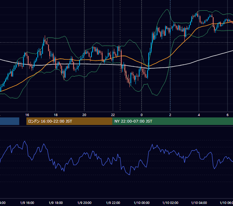Image resolution: width=233 pixels, height=206 pixels.
Task: Click the hour label 2 on the upper time axis
Action: 170,115
